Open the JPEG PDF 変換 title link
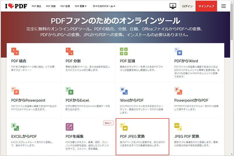 point(187,136)
